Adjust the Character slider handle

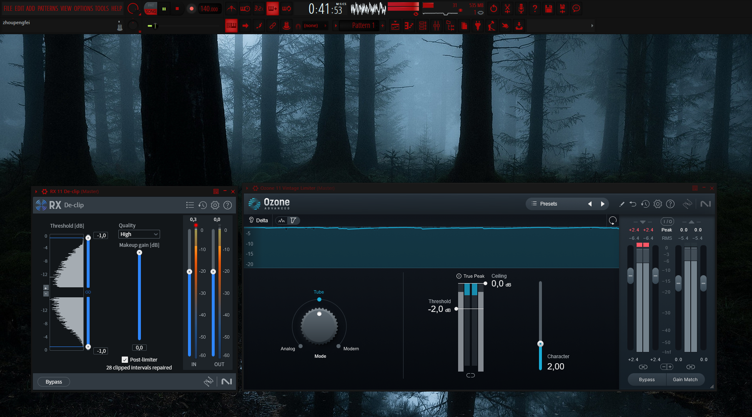point(540,344)
